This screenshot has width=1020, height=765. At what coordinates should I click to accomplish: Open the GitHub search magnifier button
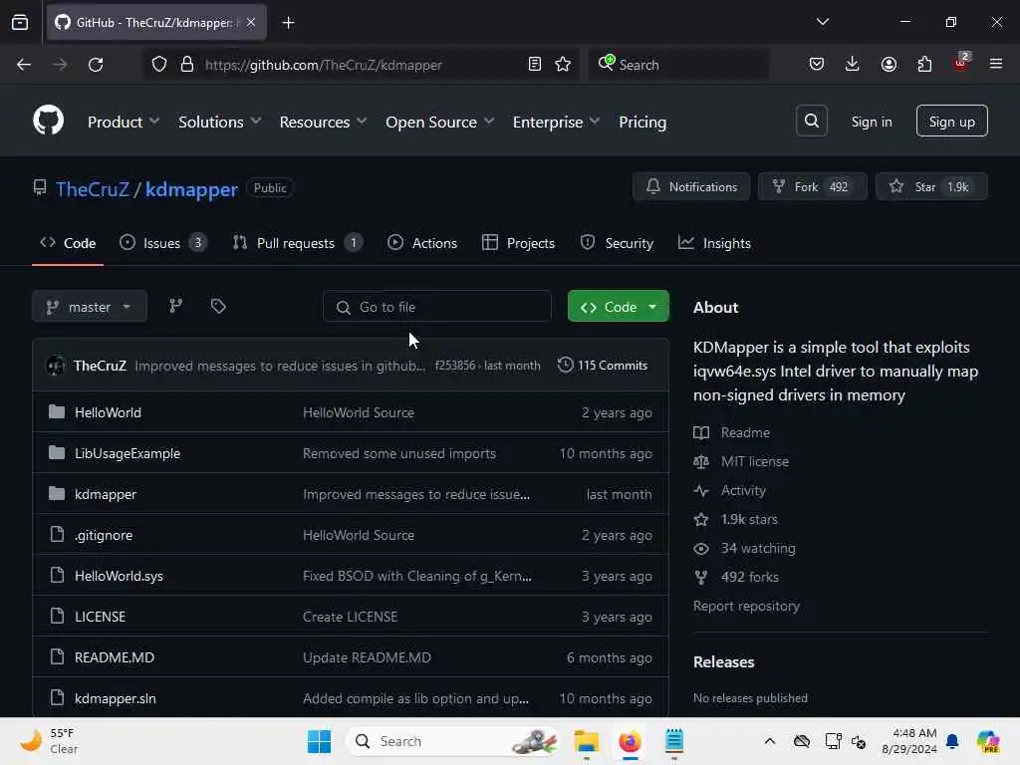coord(811,121)
